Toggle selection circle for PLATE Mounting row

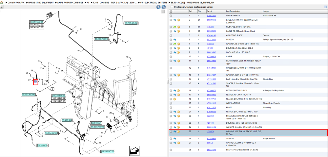point(171,107)
